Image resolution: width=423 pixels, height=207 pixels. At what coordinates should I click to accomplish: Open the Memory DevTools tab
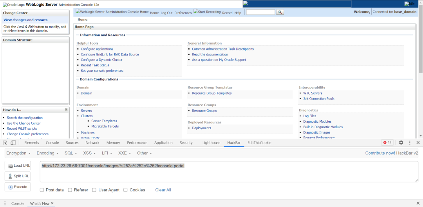[x=113, y=143]
